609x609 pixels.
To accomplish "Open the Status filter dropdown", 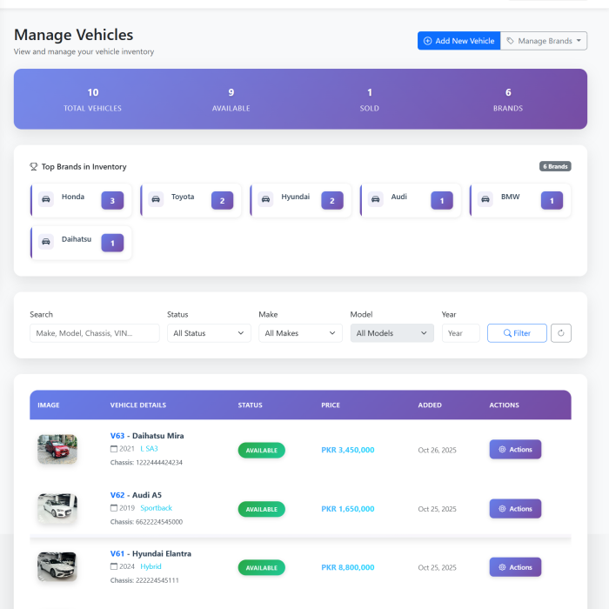I will point(209,333).
